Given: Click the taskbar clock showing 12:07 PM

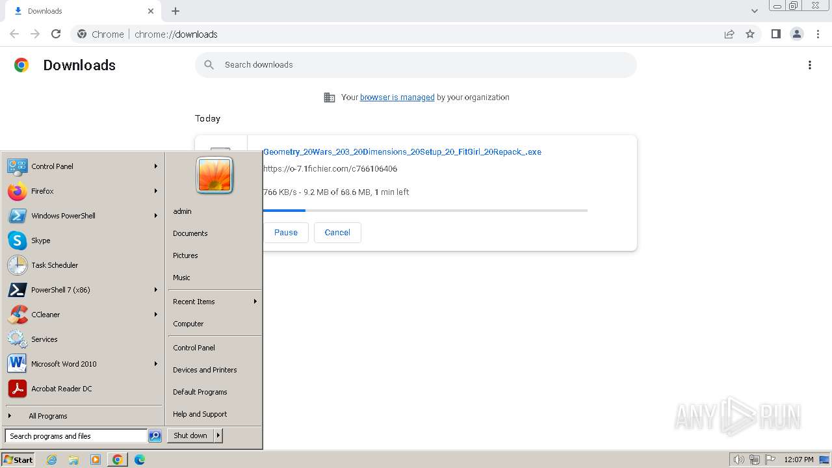Looking at the screenshot, I should 799,460.
